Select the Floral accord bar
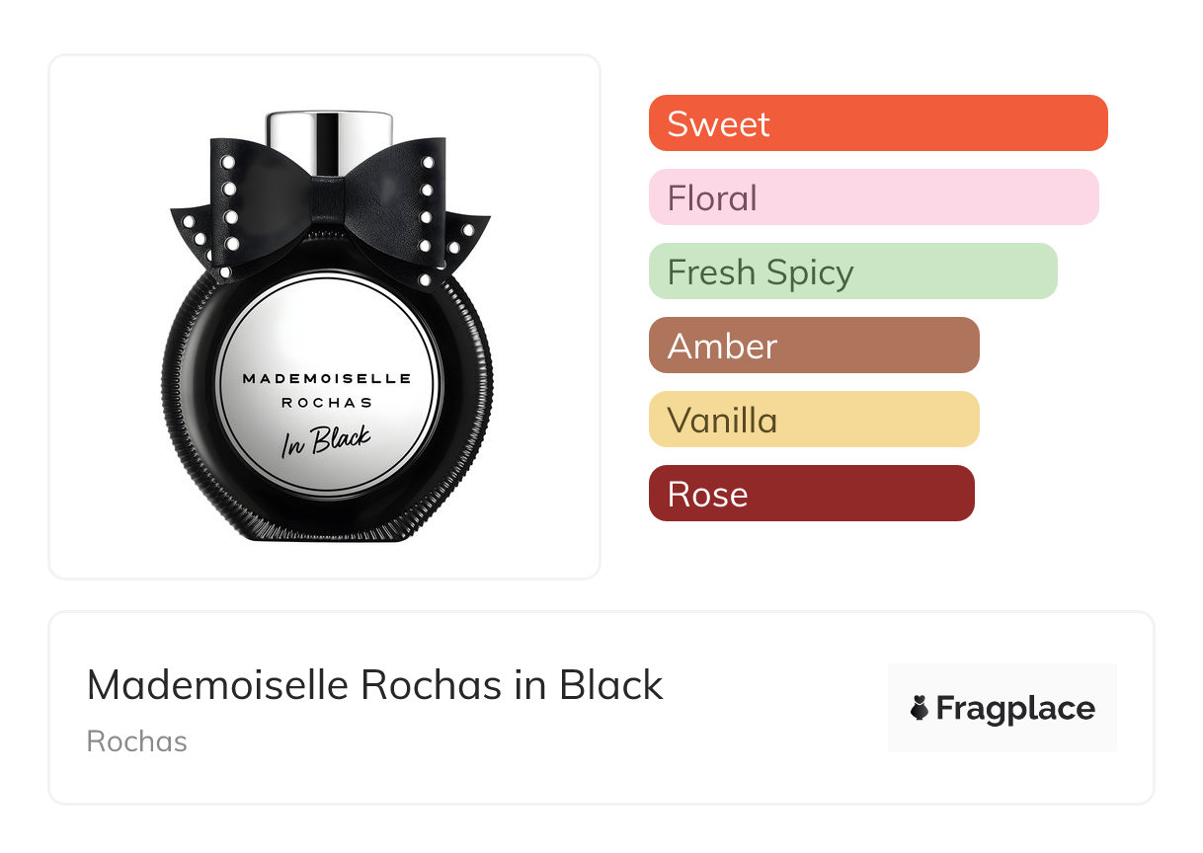This screenshot has width=1203, height=853. click(x=873, y=197)
